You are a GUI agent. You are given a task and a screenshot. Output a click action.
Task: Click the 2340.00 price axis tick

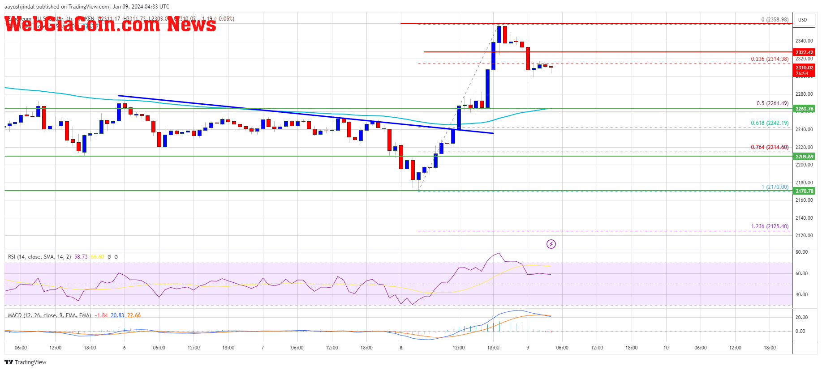click(x=804, y=41)
